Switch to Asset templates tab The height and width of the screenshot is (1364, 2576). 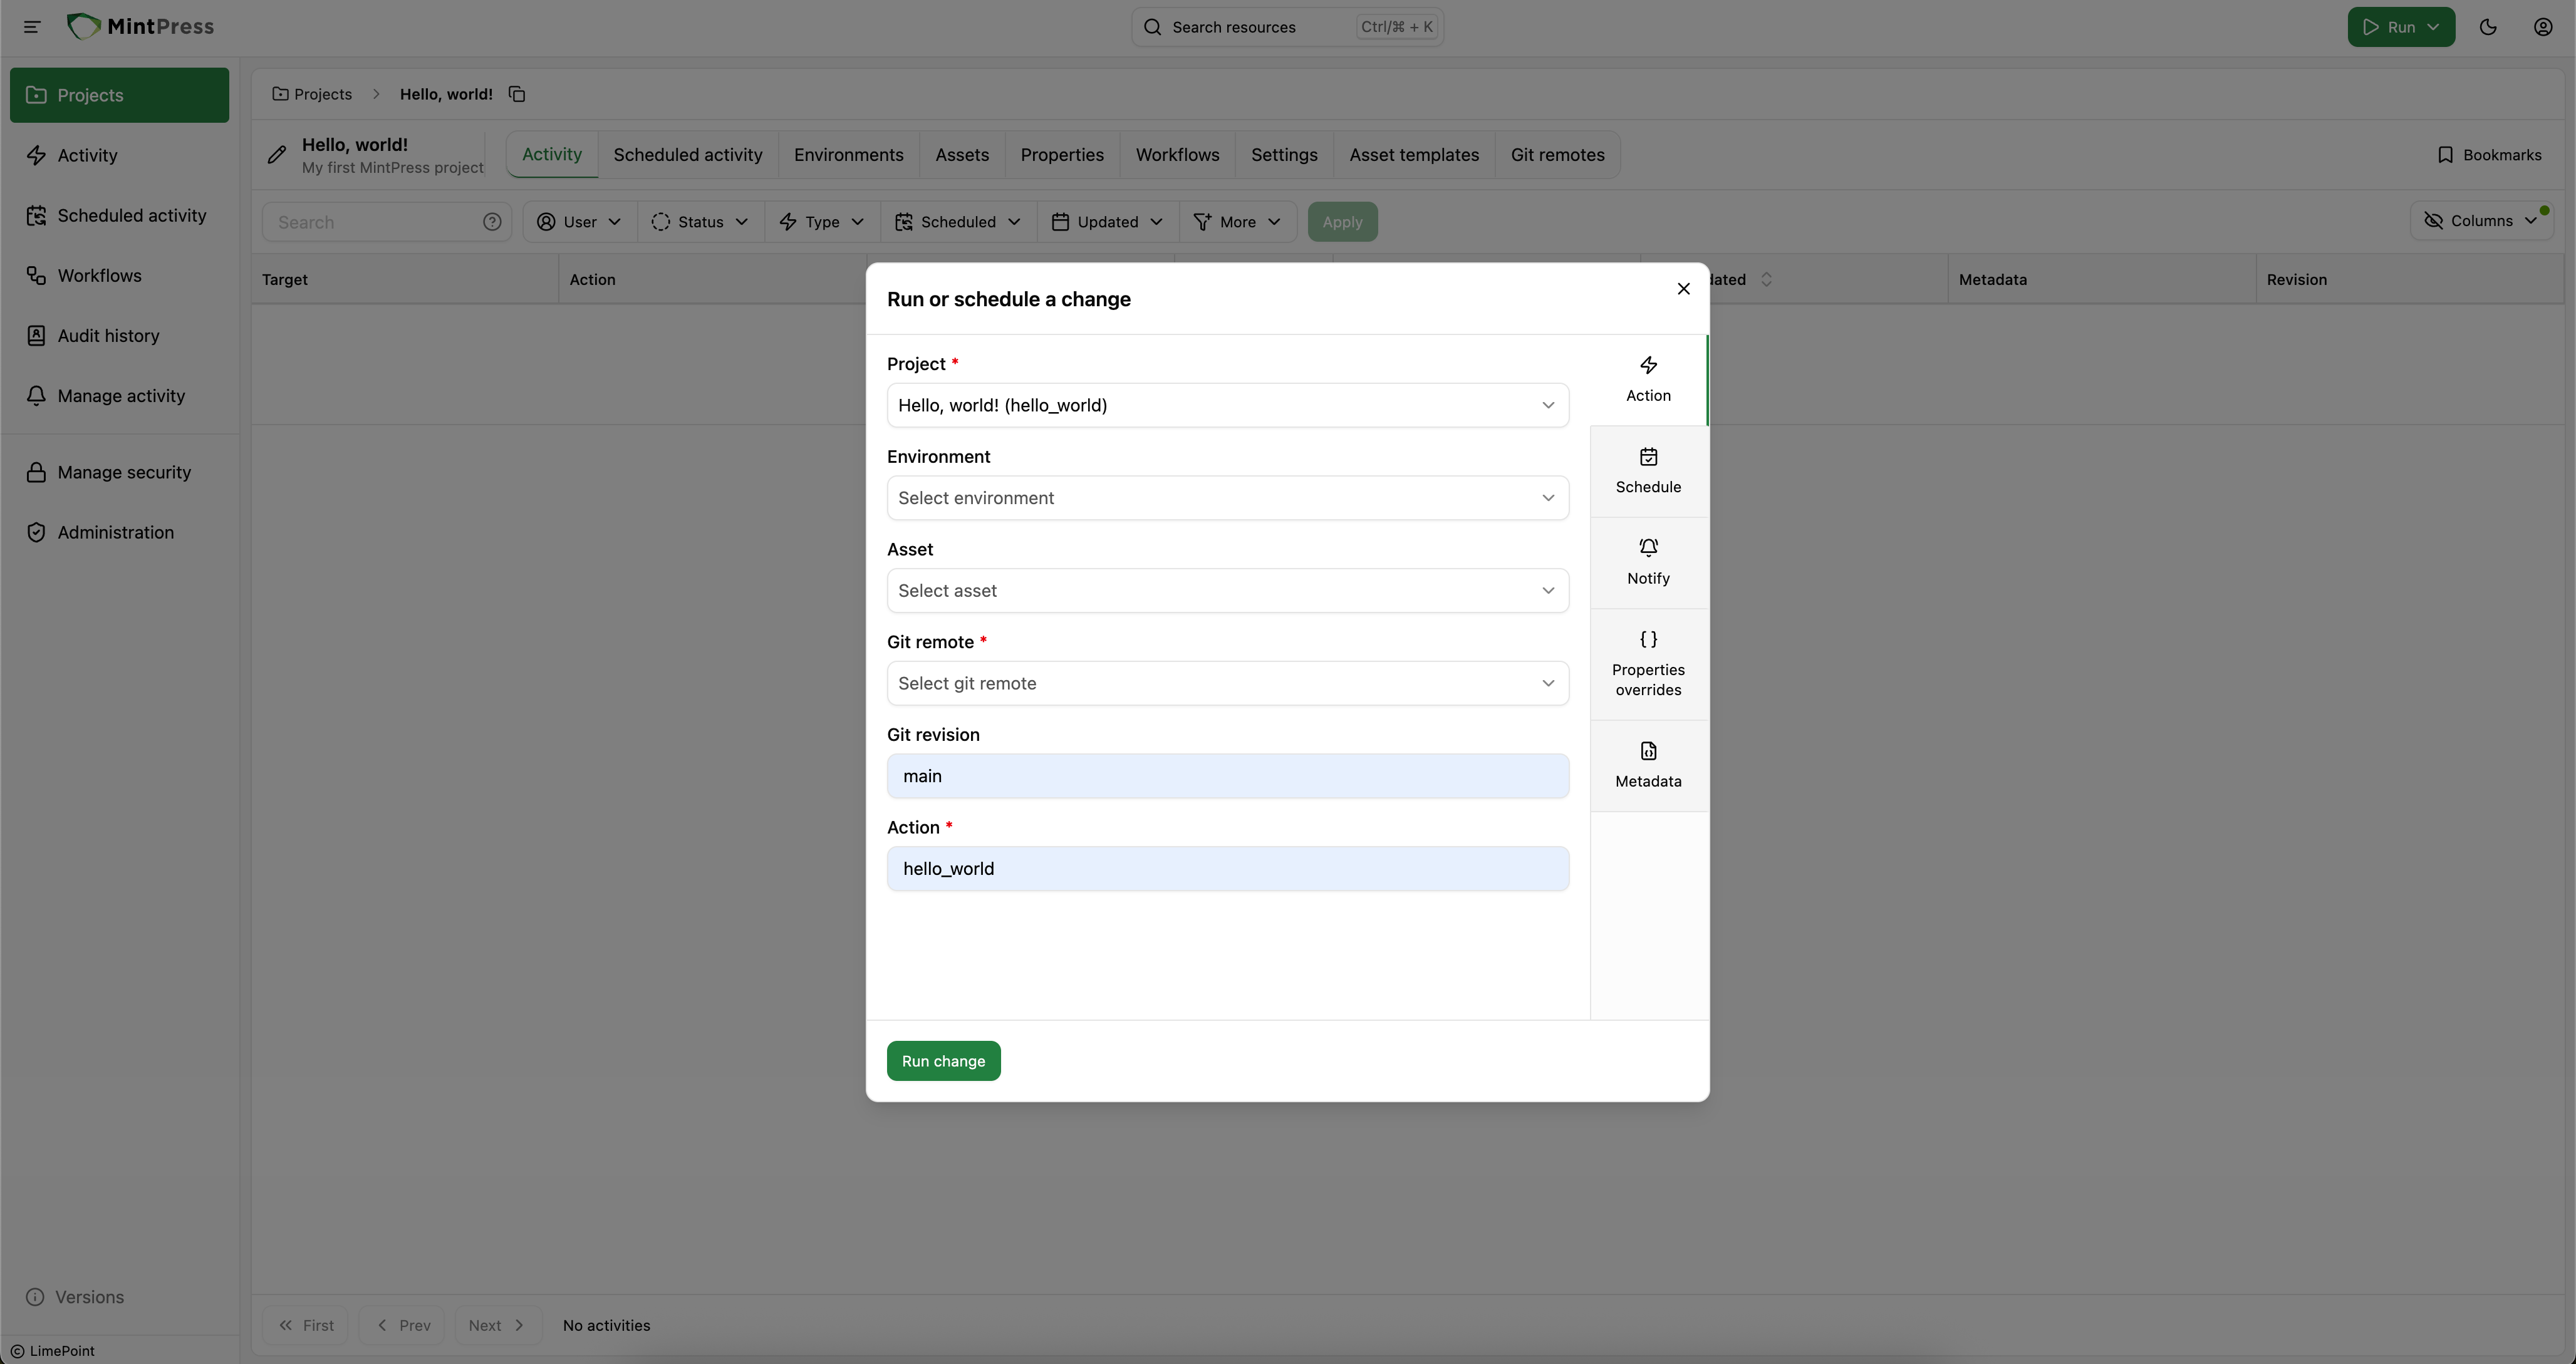coord(1414,155)
